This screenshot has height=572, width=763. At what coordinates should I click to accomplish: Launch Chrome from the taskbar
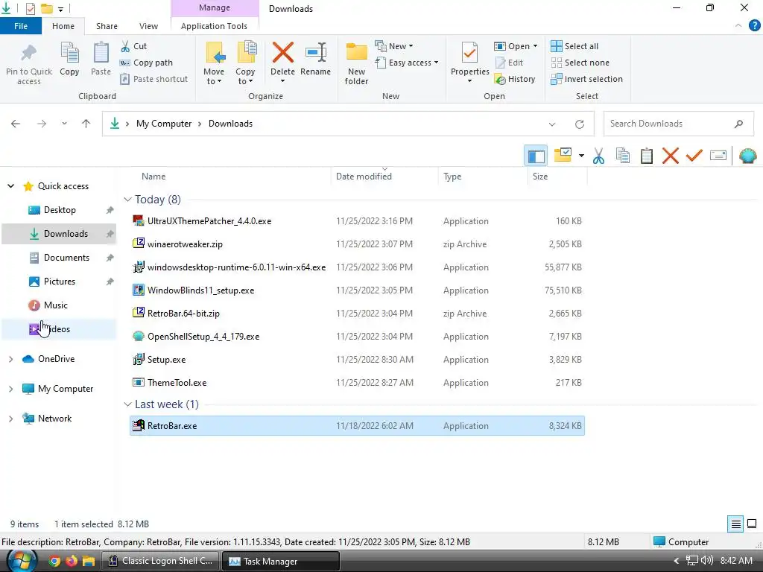tap(54, 562)
